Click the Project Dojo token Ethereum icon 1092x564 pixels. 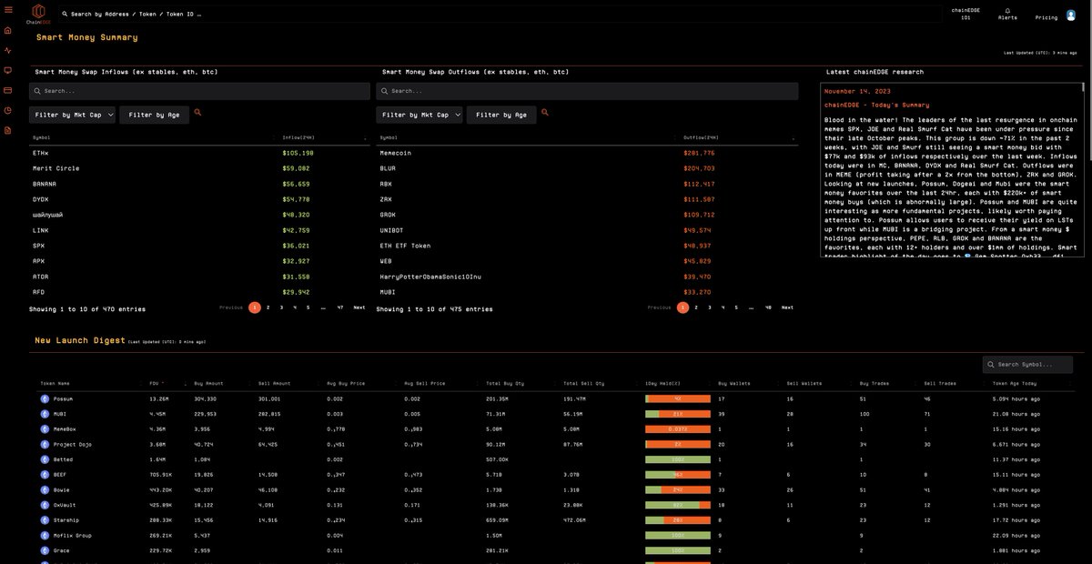click(x=45, y=444)
